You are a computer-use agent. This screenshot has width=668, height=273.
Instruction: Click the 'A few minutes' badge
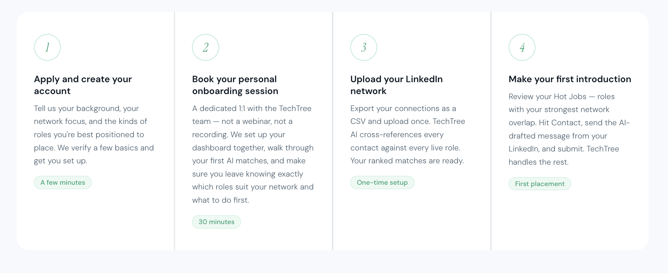(x=63, y=182)
